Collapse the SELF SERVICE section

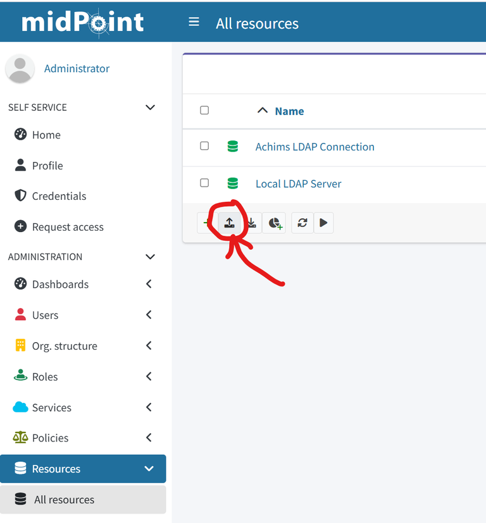pyautogui.click(x=150, y=108)
